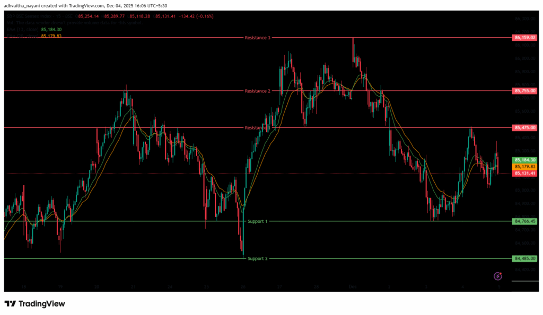Select the Support 1 line label
This screenshot has width=543, height=315.
(258, 221)
